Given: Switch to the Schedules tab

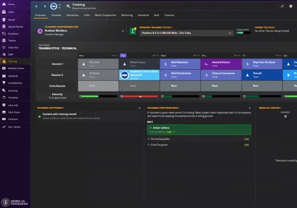Looking at the screenshot, I should (x=72, y=15).
